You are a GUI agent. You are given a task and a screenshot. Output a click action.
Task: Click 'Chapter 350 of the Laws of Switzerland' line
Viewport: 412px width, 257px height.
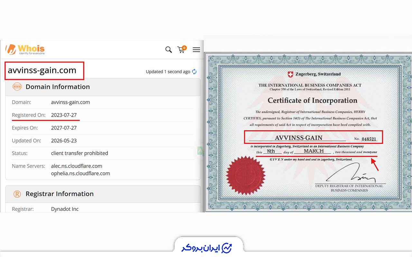click(310, 90)
